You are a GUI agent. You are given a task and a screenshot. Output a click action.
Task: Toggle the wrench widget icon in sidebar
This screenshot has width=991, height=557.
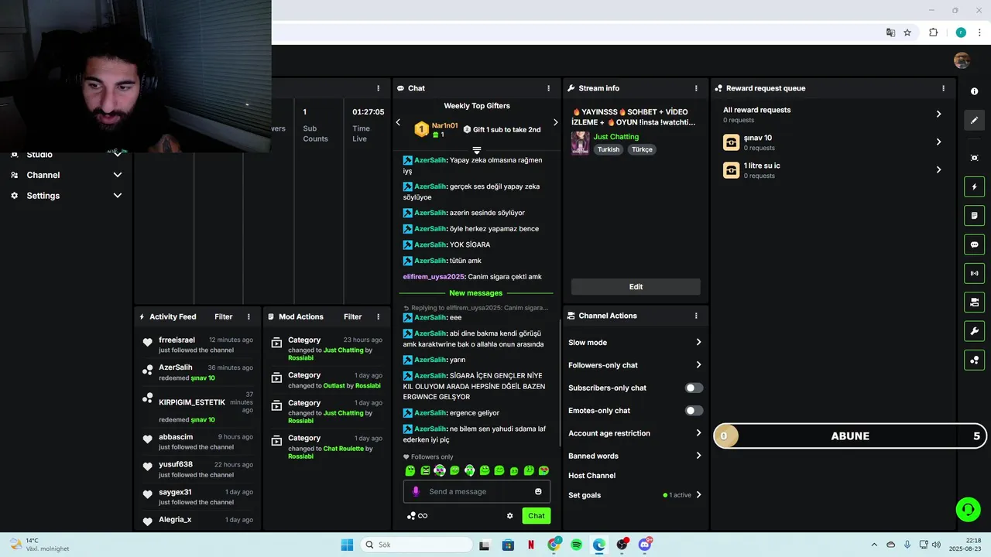tap(974, 331)
